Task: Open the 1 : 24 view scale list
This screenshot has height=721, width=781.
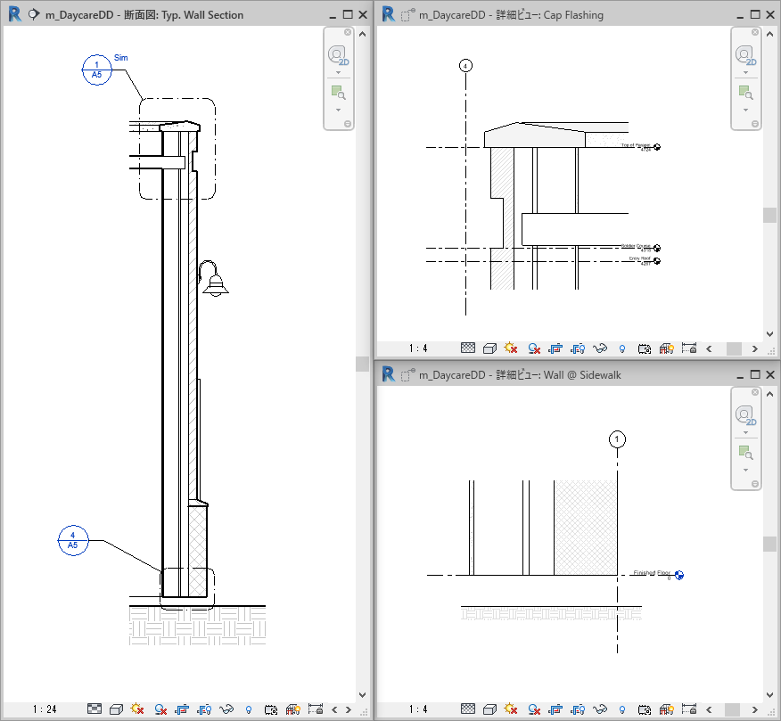Action: click(45, 709)
